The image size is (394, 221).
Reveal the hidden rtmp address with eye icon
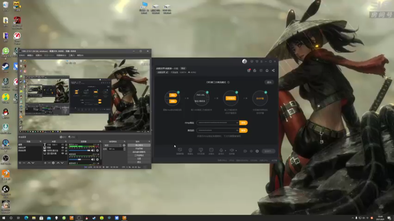click(x=237, y=123)
